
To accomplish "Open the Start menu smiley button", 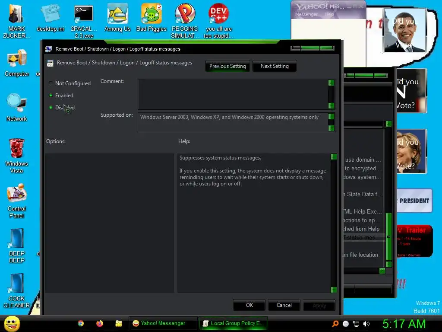I will click(x=12, y=323).
